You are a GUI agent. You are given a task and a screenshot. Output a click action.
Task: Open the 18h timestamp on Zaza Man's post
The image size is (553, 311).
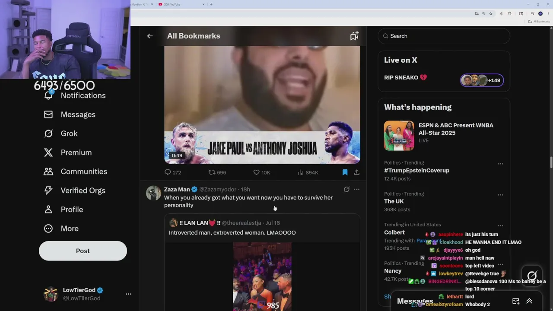coord(245,189)
